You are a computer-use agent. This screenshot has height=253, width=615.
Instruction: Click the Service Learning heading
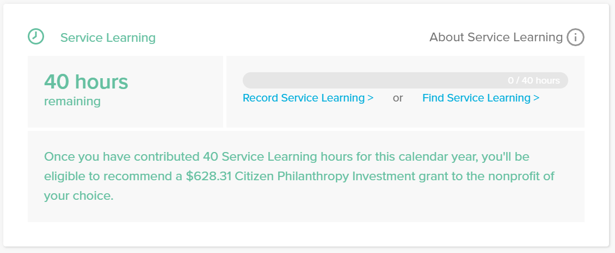pos(108,38)
